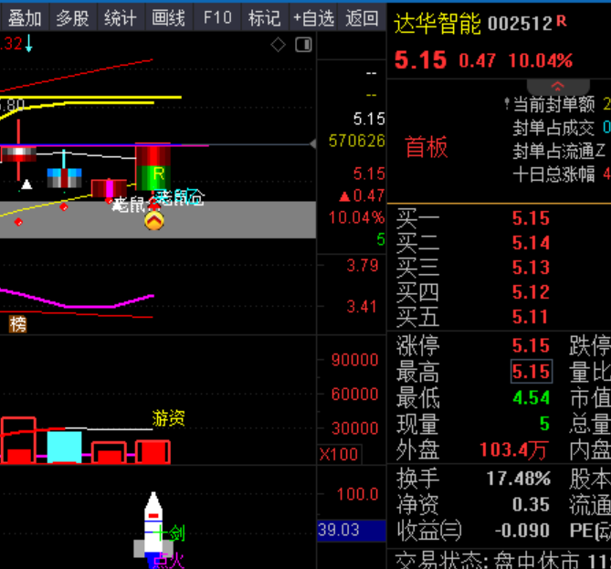
Task: Click stock code 002512
Action: (520, 24)
